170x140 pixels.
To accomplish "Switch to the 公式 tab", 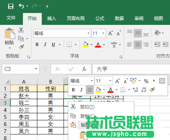I will point(100,19).
